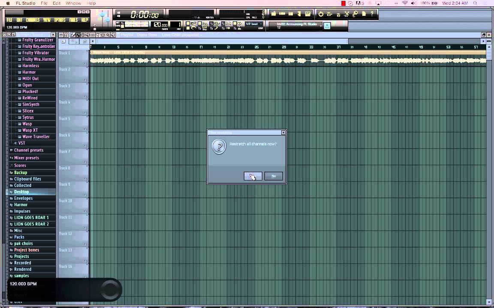Toggle the Pattern mode switch
The image size is (494, 308).
coord(123,23)
